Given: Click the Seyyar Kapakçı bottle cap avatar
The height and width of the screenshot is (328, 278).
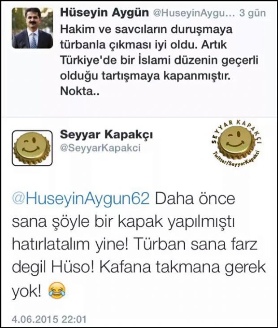Looking at the screenshot, I should tap(32, 148).
